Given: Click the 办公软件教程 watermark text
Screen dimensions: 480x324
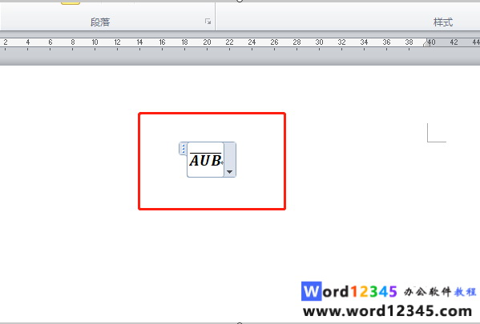Looking at the screenshot, I should (440, 291).
